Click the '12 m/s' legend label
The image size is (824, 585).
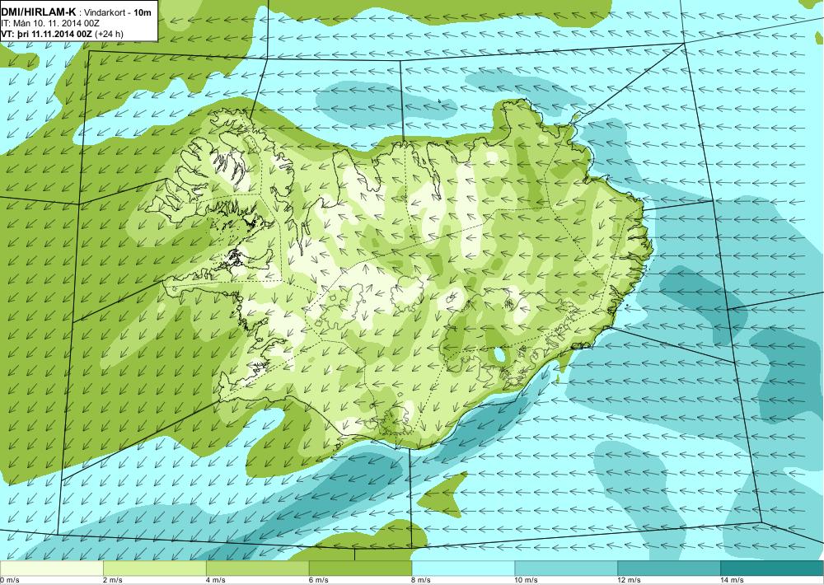(630, 580)
